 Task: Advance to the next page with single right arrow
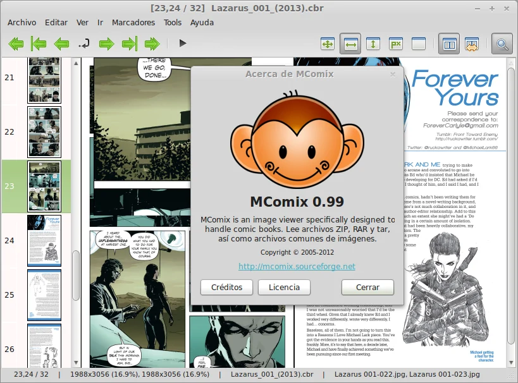coord(106,44)
